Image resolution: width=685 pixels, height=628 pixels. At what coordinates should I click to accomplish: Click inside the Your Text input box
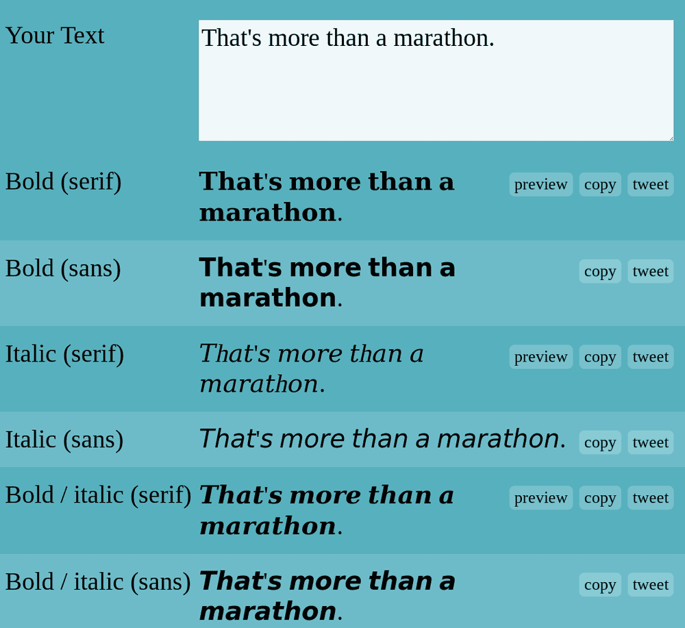point(436,80)
